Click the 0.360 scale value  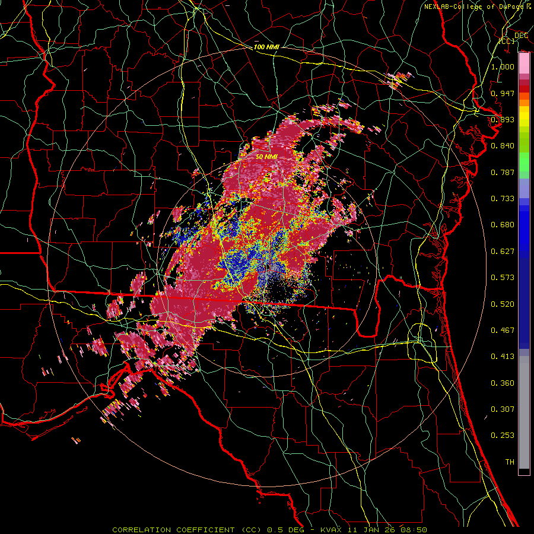pyautogui.click(x=503, y=383)
